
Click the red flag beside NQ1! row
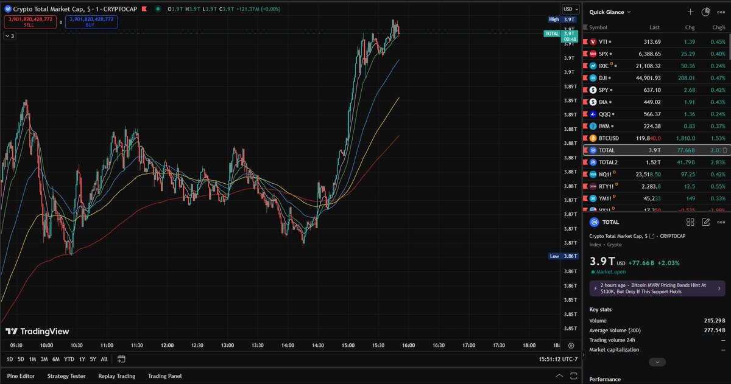pyautogui.click(x=585, y=174)
